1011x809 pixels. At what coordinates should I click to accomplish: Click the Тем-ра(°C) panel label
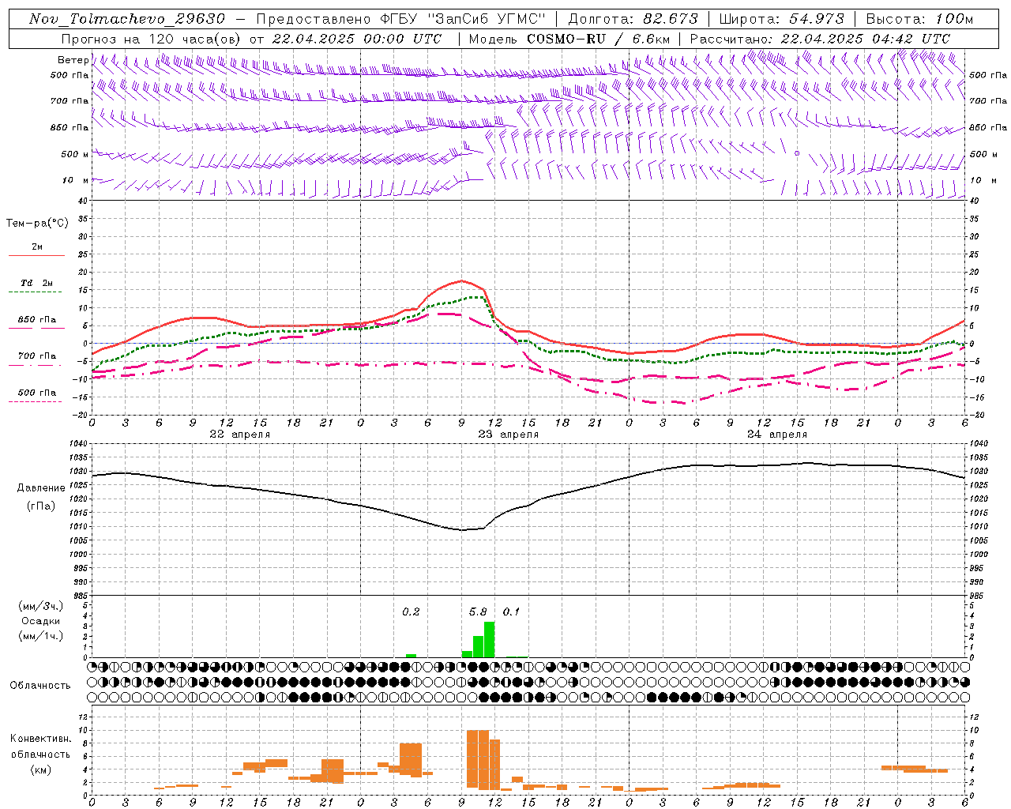(x=37, y=224)
